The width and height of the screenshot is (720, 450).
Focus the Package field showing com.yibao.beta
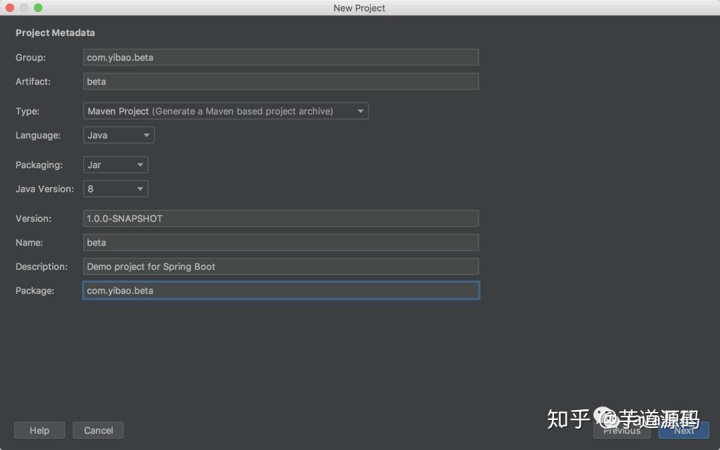pos(280,290)
